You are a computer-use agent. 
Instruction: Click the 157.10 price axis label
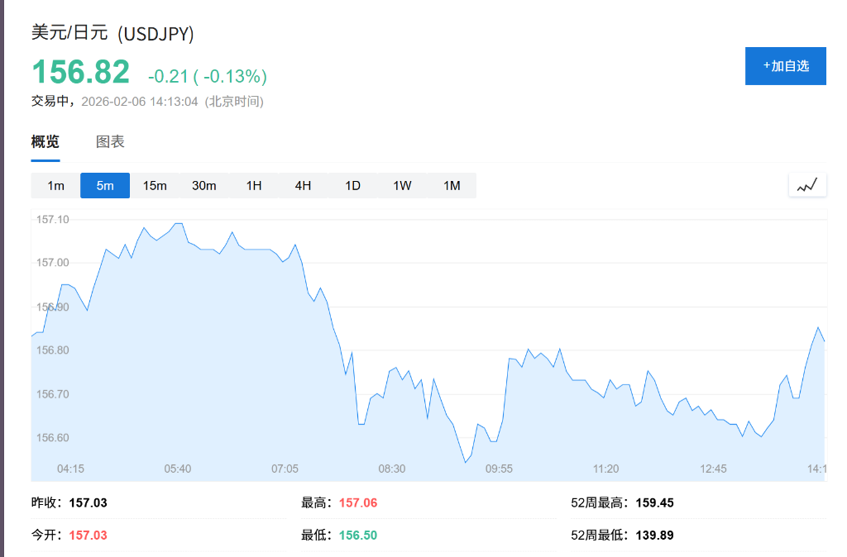tap(54, 219)
